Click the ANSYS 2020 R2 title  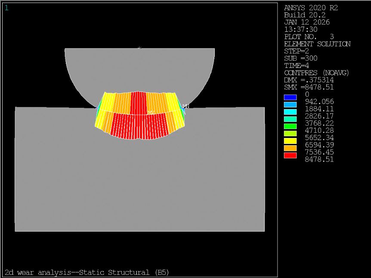pos(311,8)
